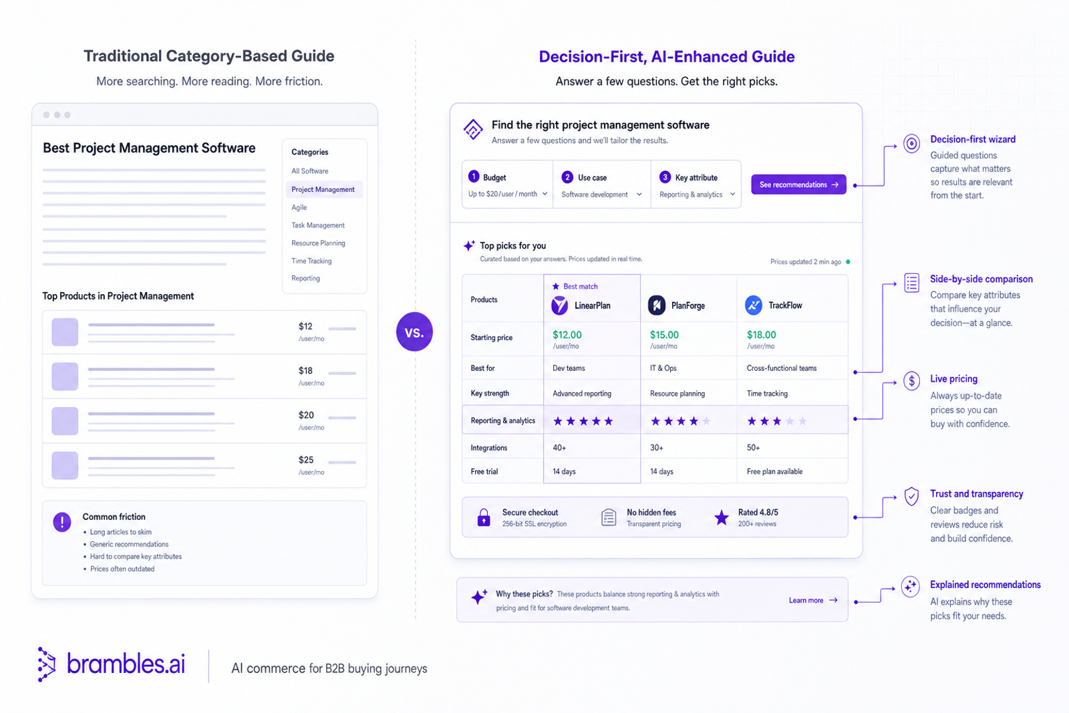Select Agile category
Image resolution: width=1069 pixels, height=713 pixels.
click(x=299, y=208)
